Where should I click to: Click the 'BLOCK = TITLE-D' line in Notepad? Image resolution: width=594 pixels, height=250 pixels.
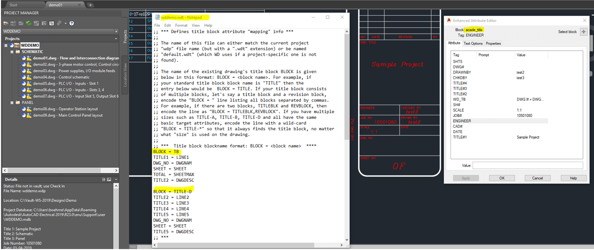pos(172,191)
